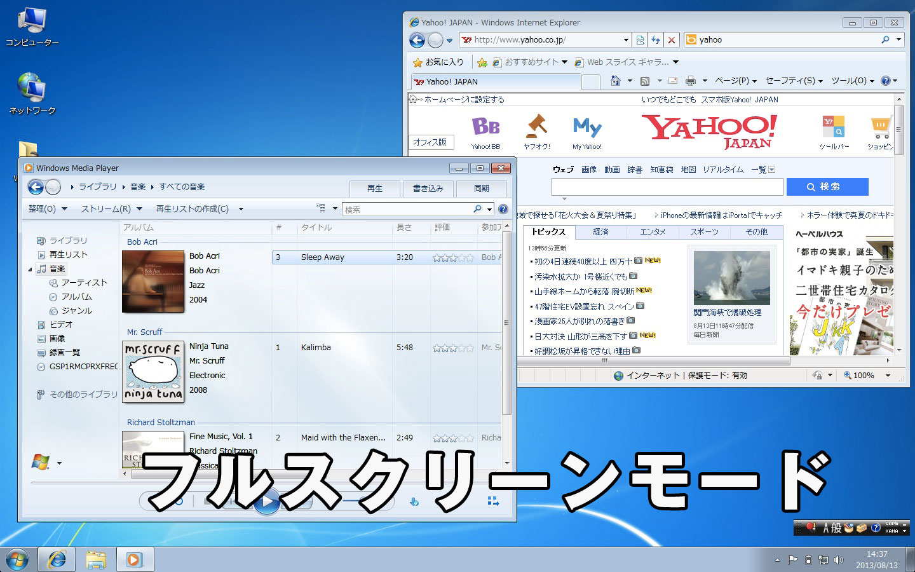Screen dimensions: 915x572
Task: Open Windows Explorer from the taskbar
Action: [96, 559]
